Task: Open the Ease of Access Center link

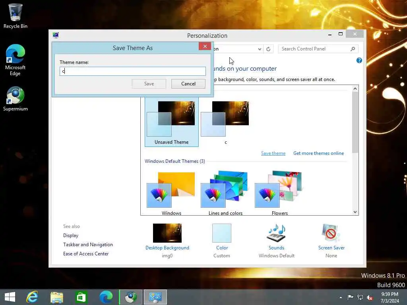Action: click(x=86, y=254)
